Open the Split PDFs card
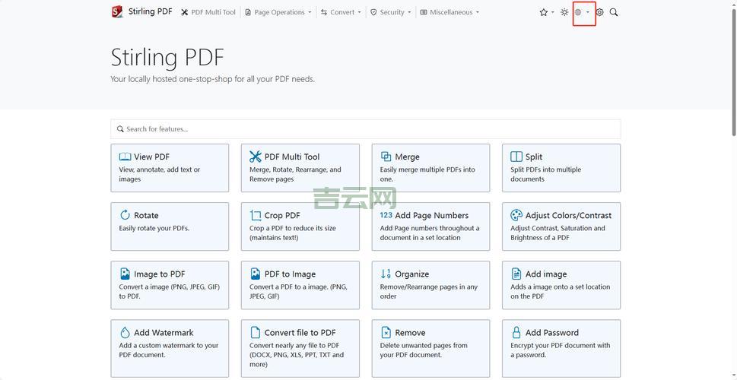This screenshot has width=737, height=380. pos(561,168)
